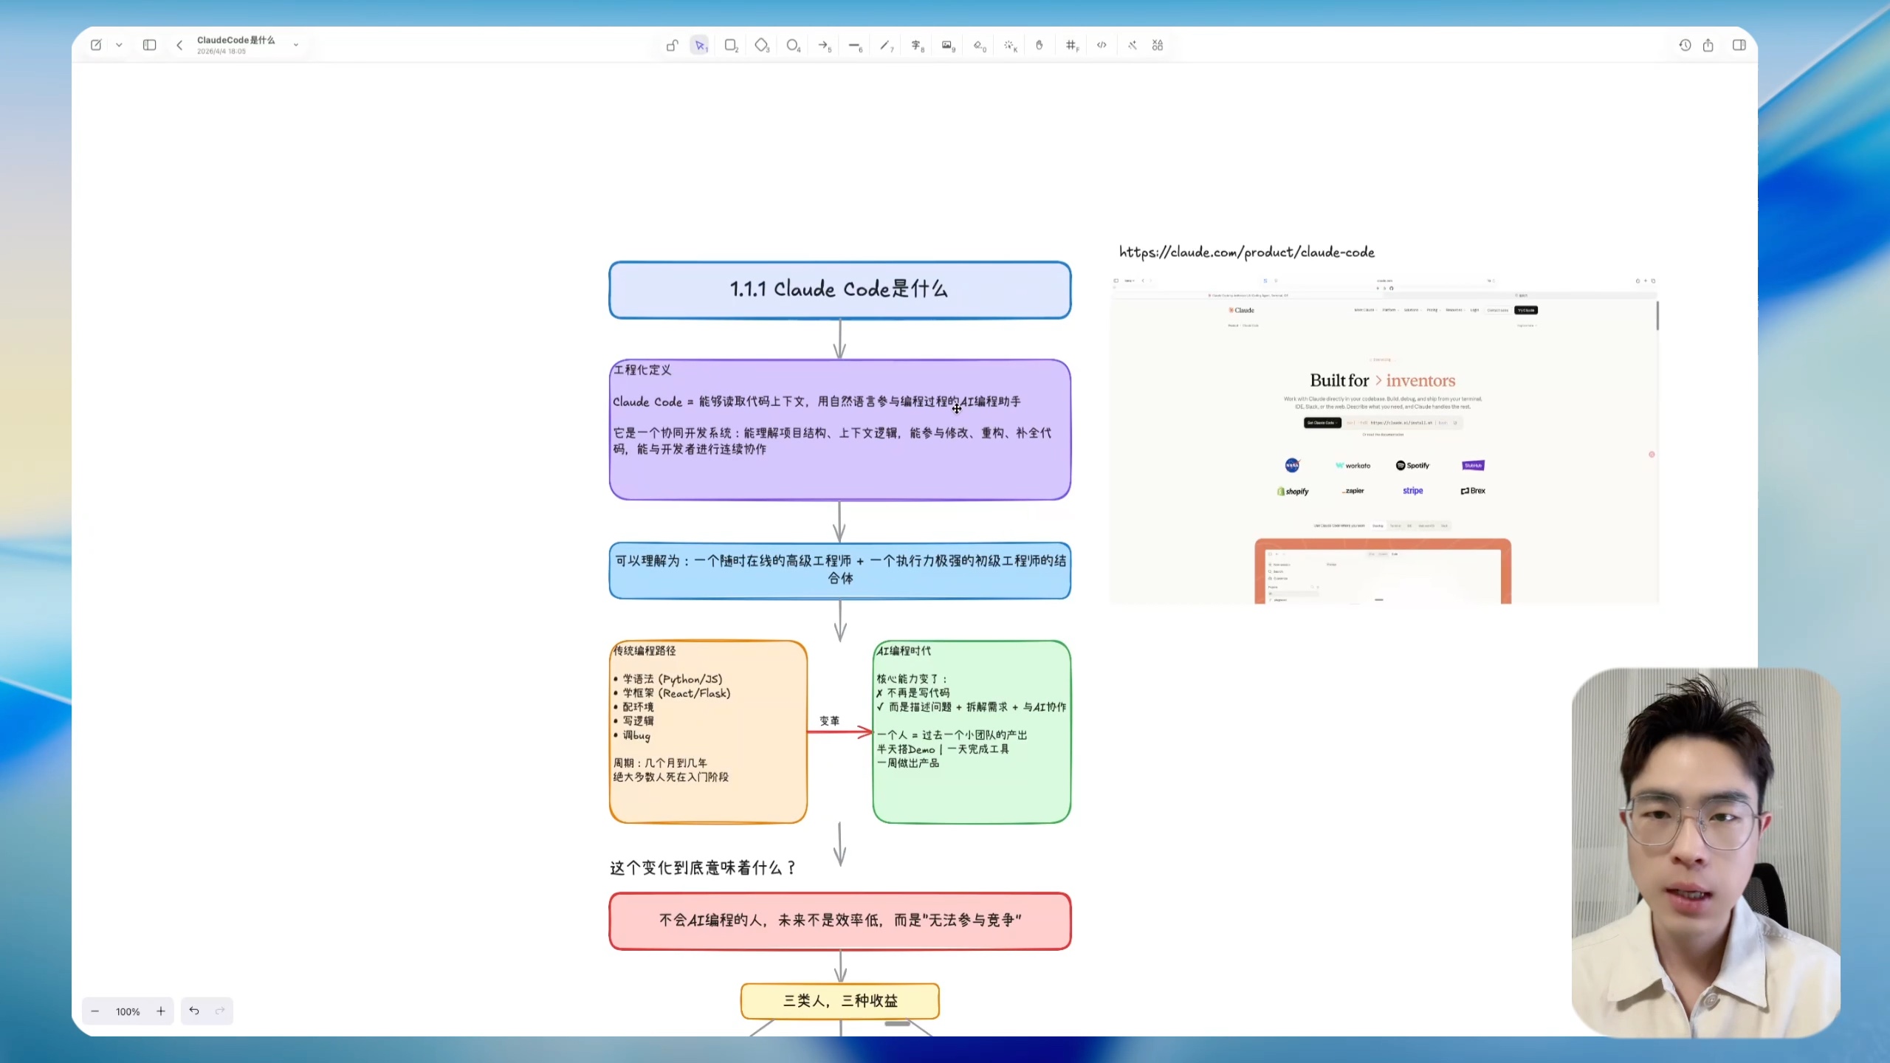The width and height of the screenshot is (1890, 1063).
Task: Toggle the canvas tool lock
Action: (671, 45)
